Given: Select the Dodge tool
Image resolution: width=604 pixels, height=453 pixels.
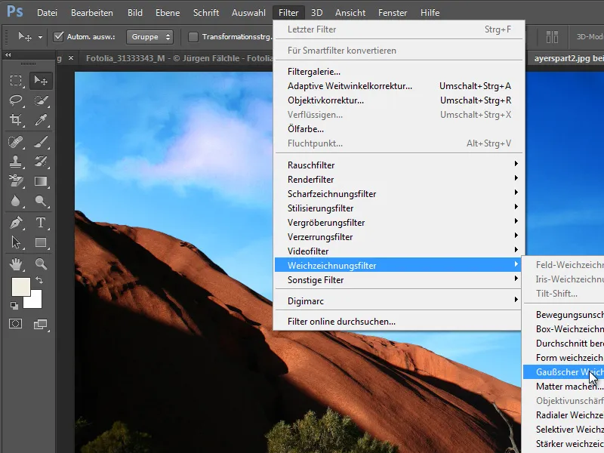Looking at the screenshot, I should click(x=41, y=201).
